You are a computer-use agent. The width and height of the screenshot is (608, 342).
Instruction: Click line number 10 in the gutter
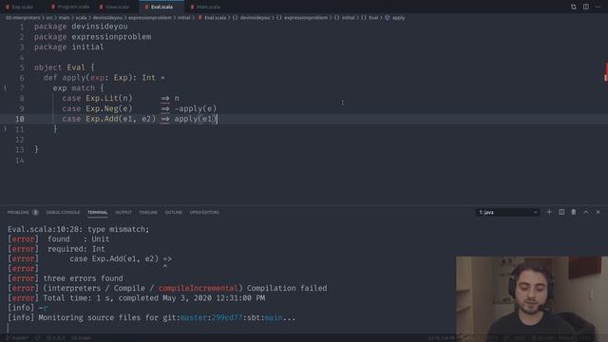pyautogui.click(x=19, y=119)
